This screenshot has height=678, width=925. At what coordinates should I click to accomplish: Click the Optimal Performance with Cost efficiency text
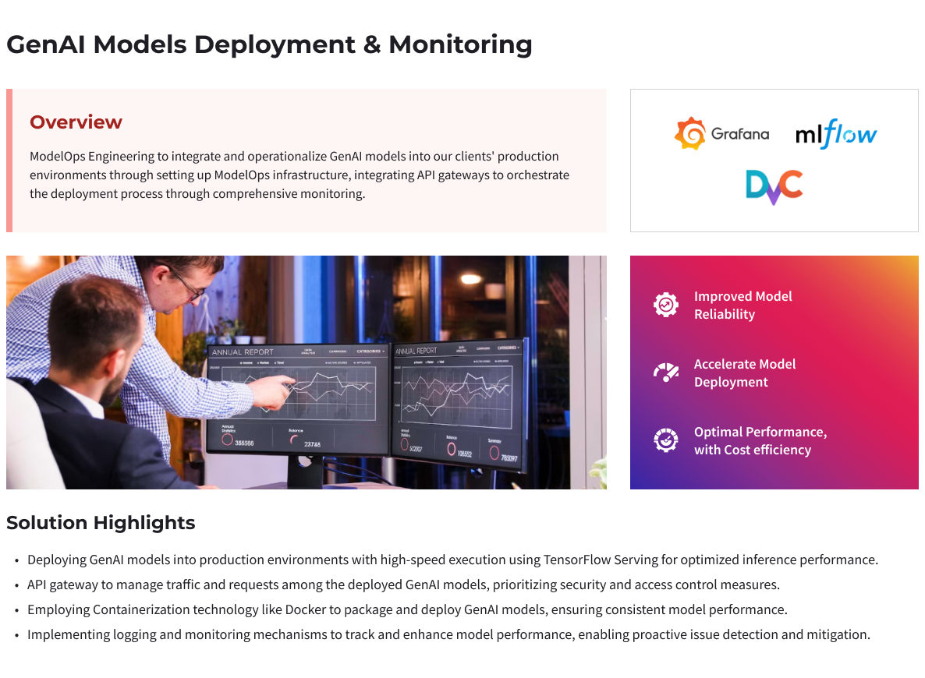[x=760, y=440]
